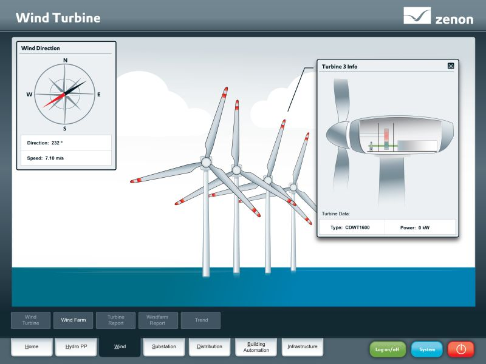Image resolution: width=486 pixels, height=364 pixels.
Task: Switch to the Distribution screen
Action: pyautogui.click(x=210, y=346)
